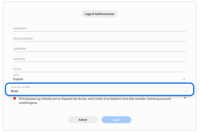
Task: Click the Språk field label
Action: 16,75
